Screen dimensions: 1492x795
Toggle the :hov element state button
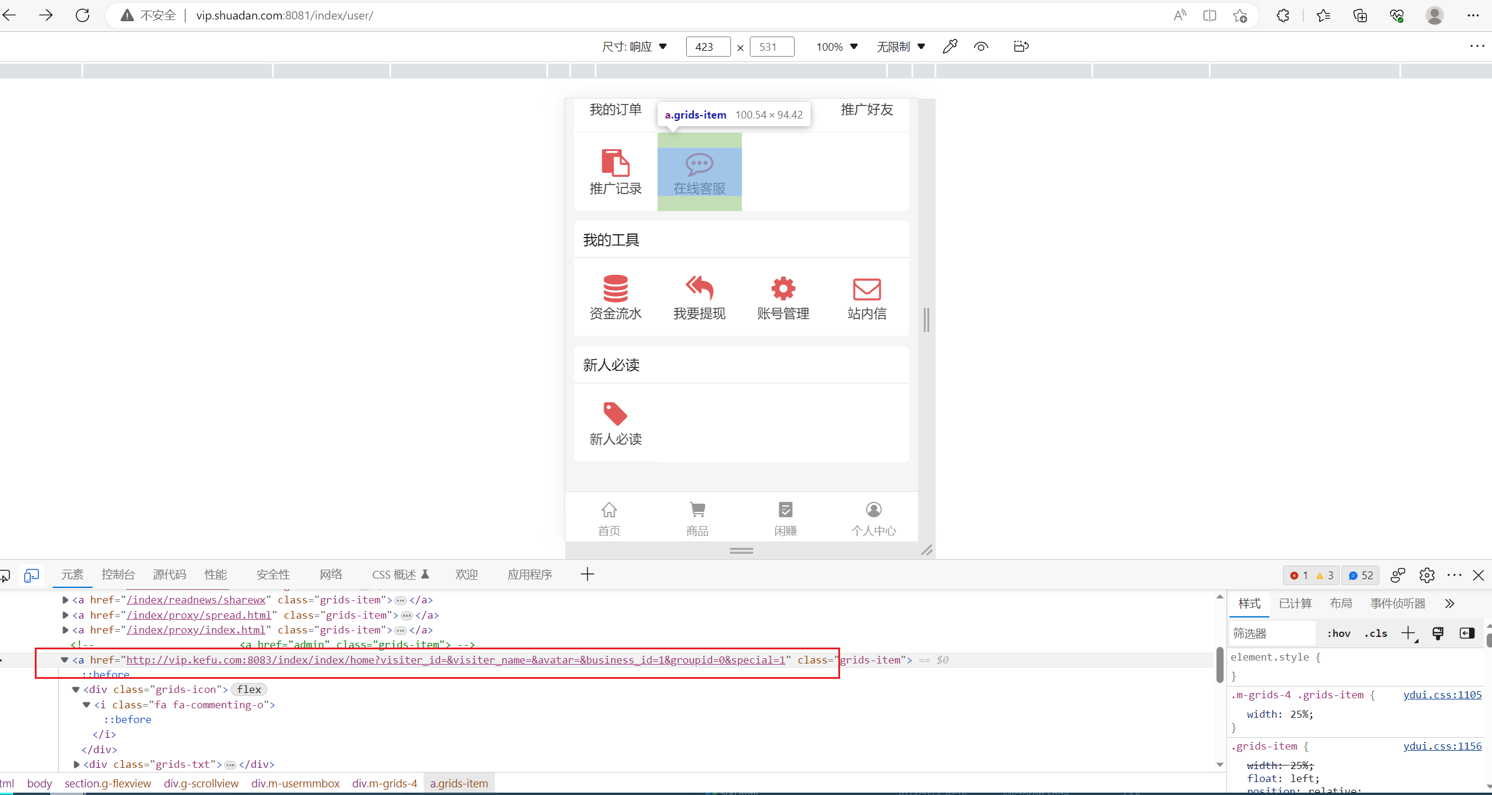tap(1339, 633)
